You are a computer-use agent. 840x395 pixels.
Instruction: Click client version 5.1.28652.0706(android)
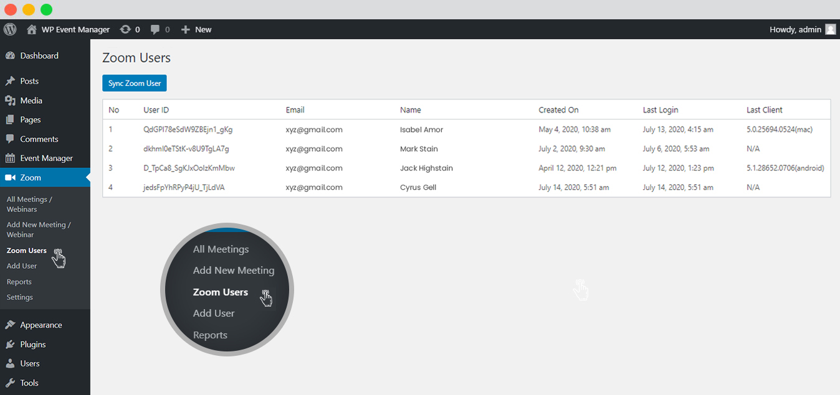click(x=785, y=169)
